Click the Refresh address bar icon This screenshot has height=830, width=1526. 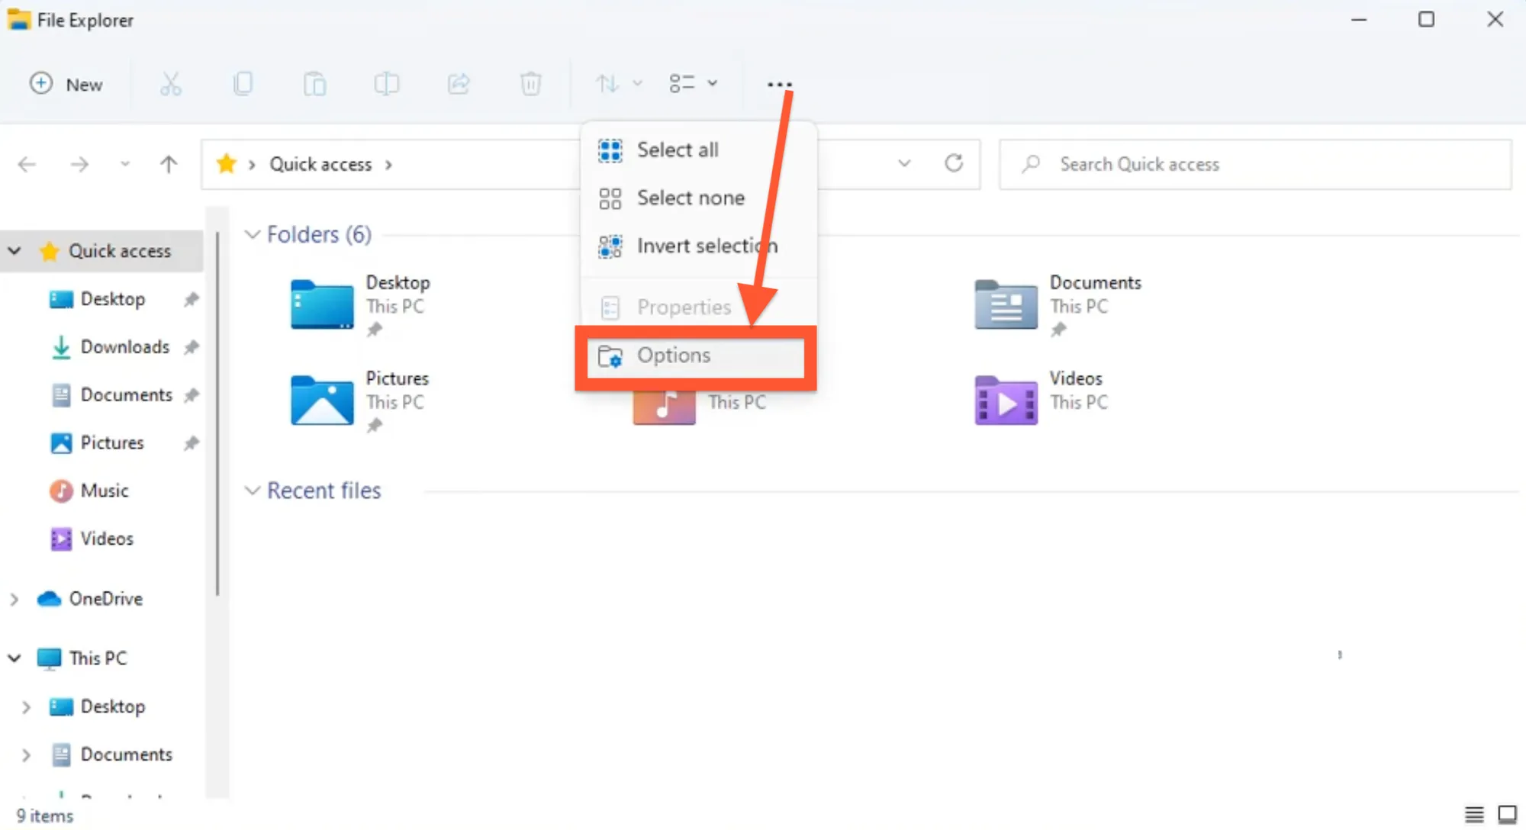(x=954, y=163)
